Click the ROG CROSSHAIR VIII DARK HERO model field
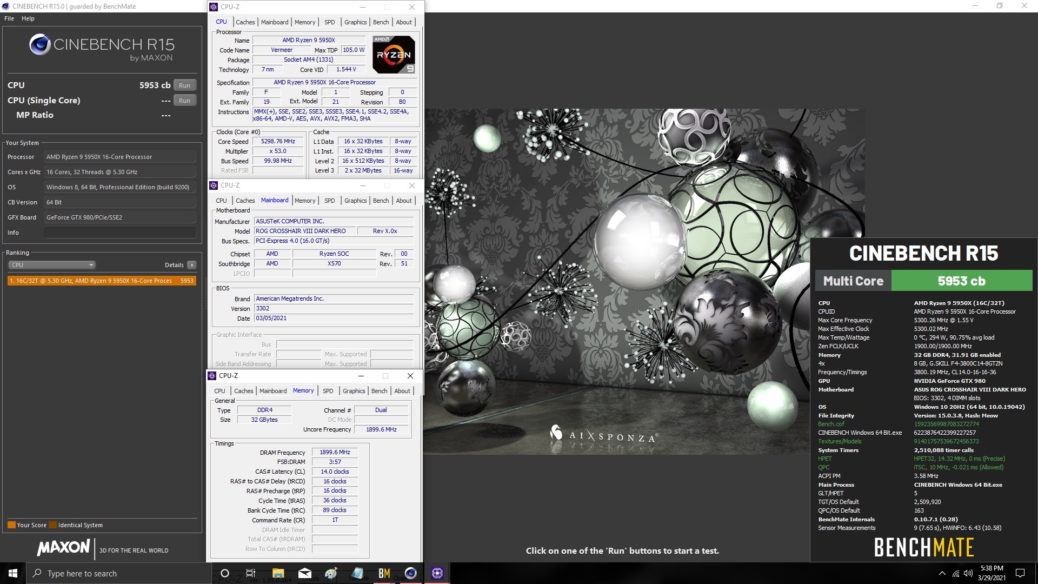Image resolution: width=1038 pixels, height=584 pixels. tap(305, 231)
